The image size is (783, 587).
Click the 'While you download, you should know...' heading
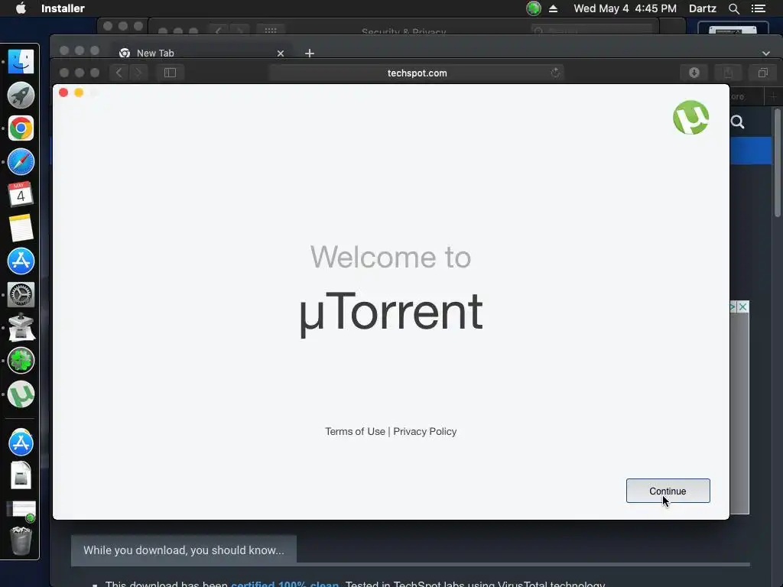tap(184, 550)
